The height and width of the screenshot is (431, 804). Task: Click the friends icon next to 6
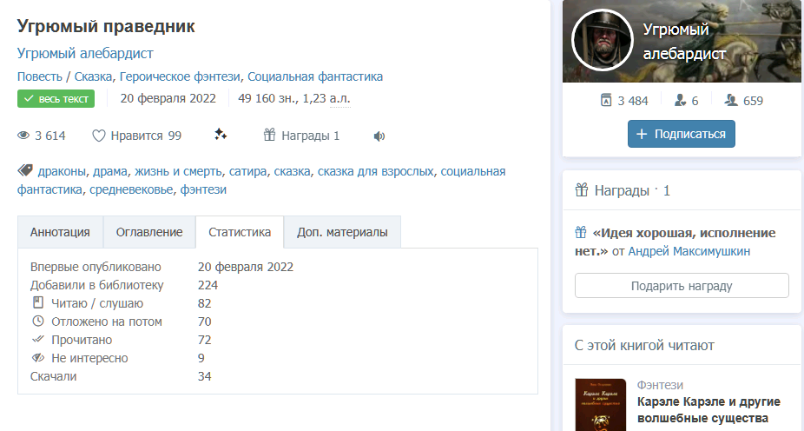pos(680,100)
